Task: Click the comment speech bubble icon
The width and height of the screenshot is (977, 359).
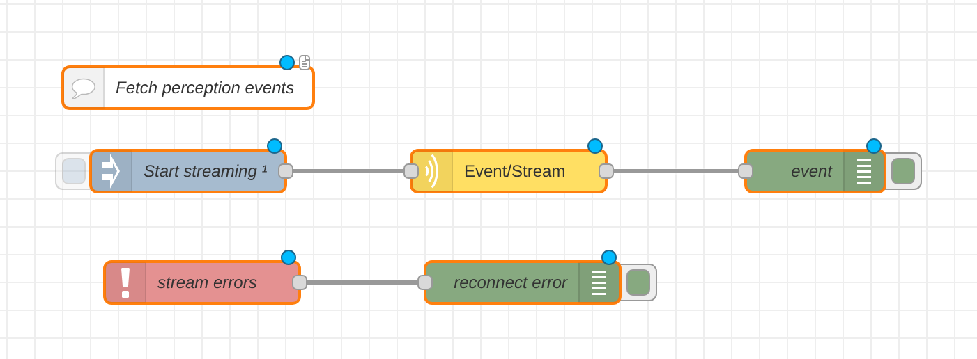Action: tap(84, 88)
